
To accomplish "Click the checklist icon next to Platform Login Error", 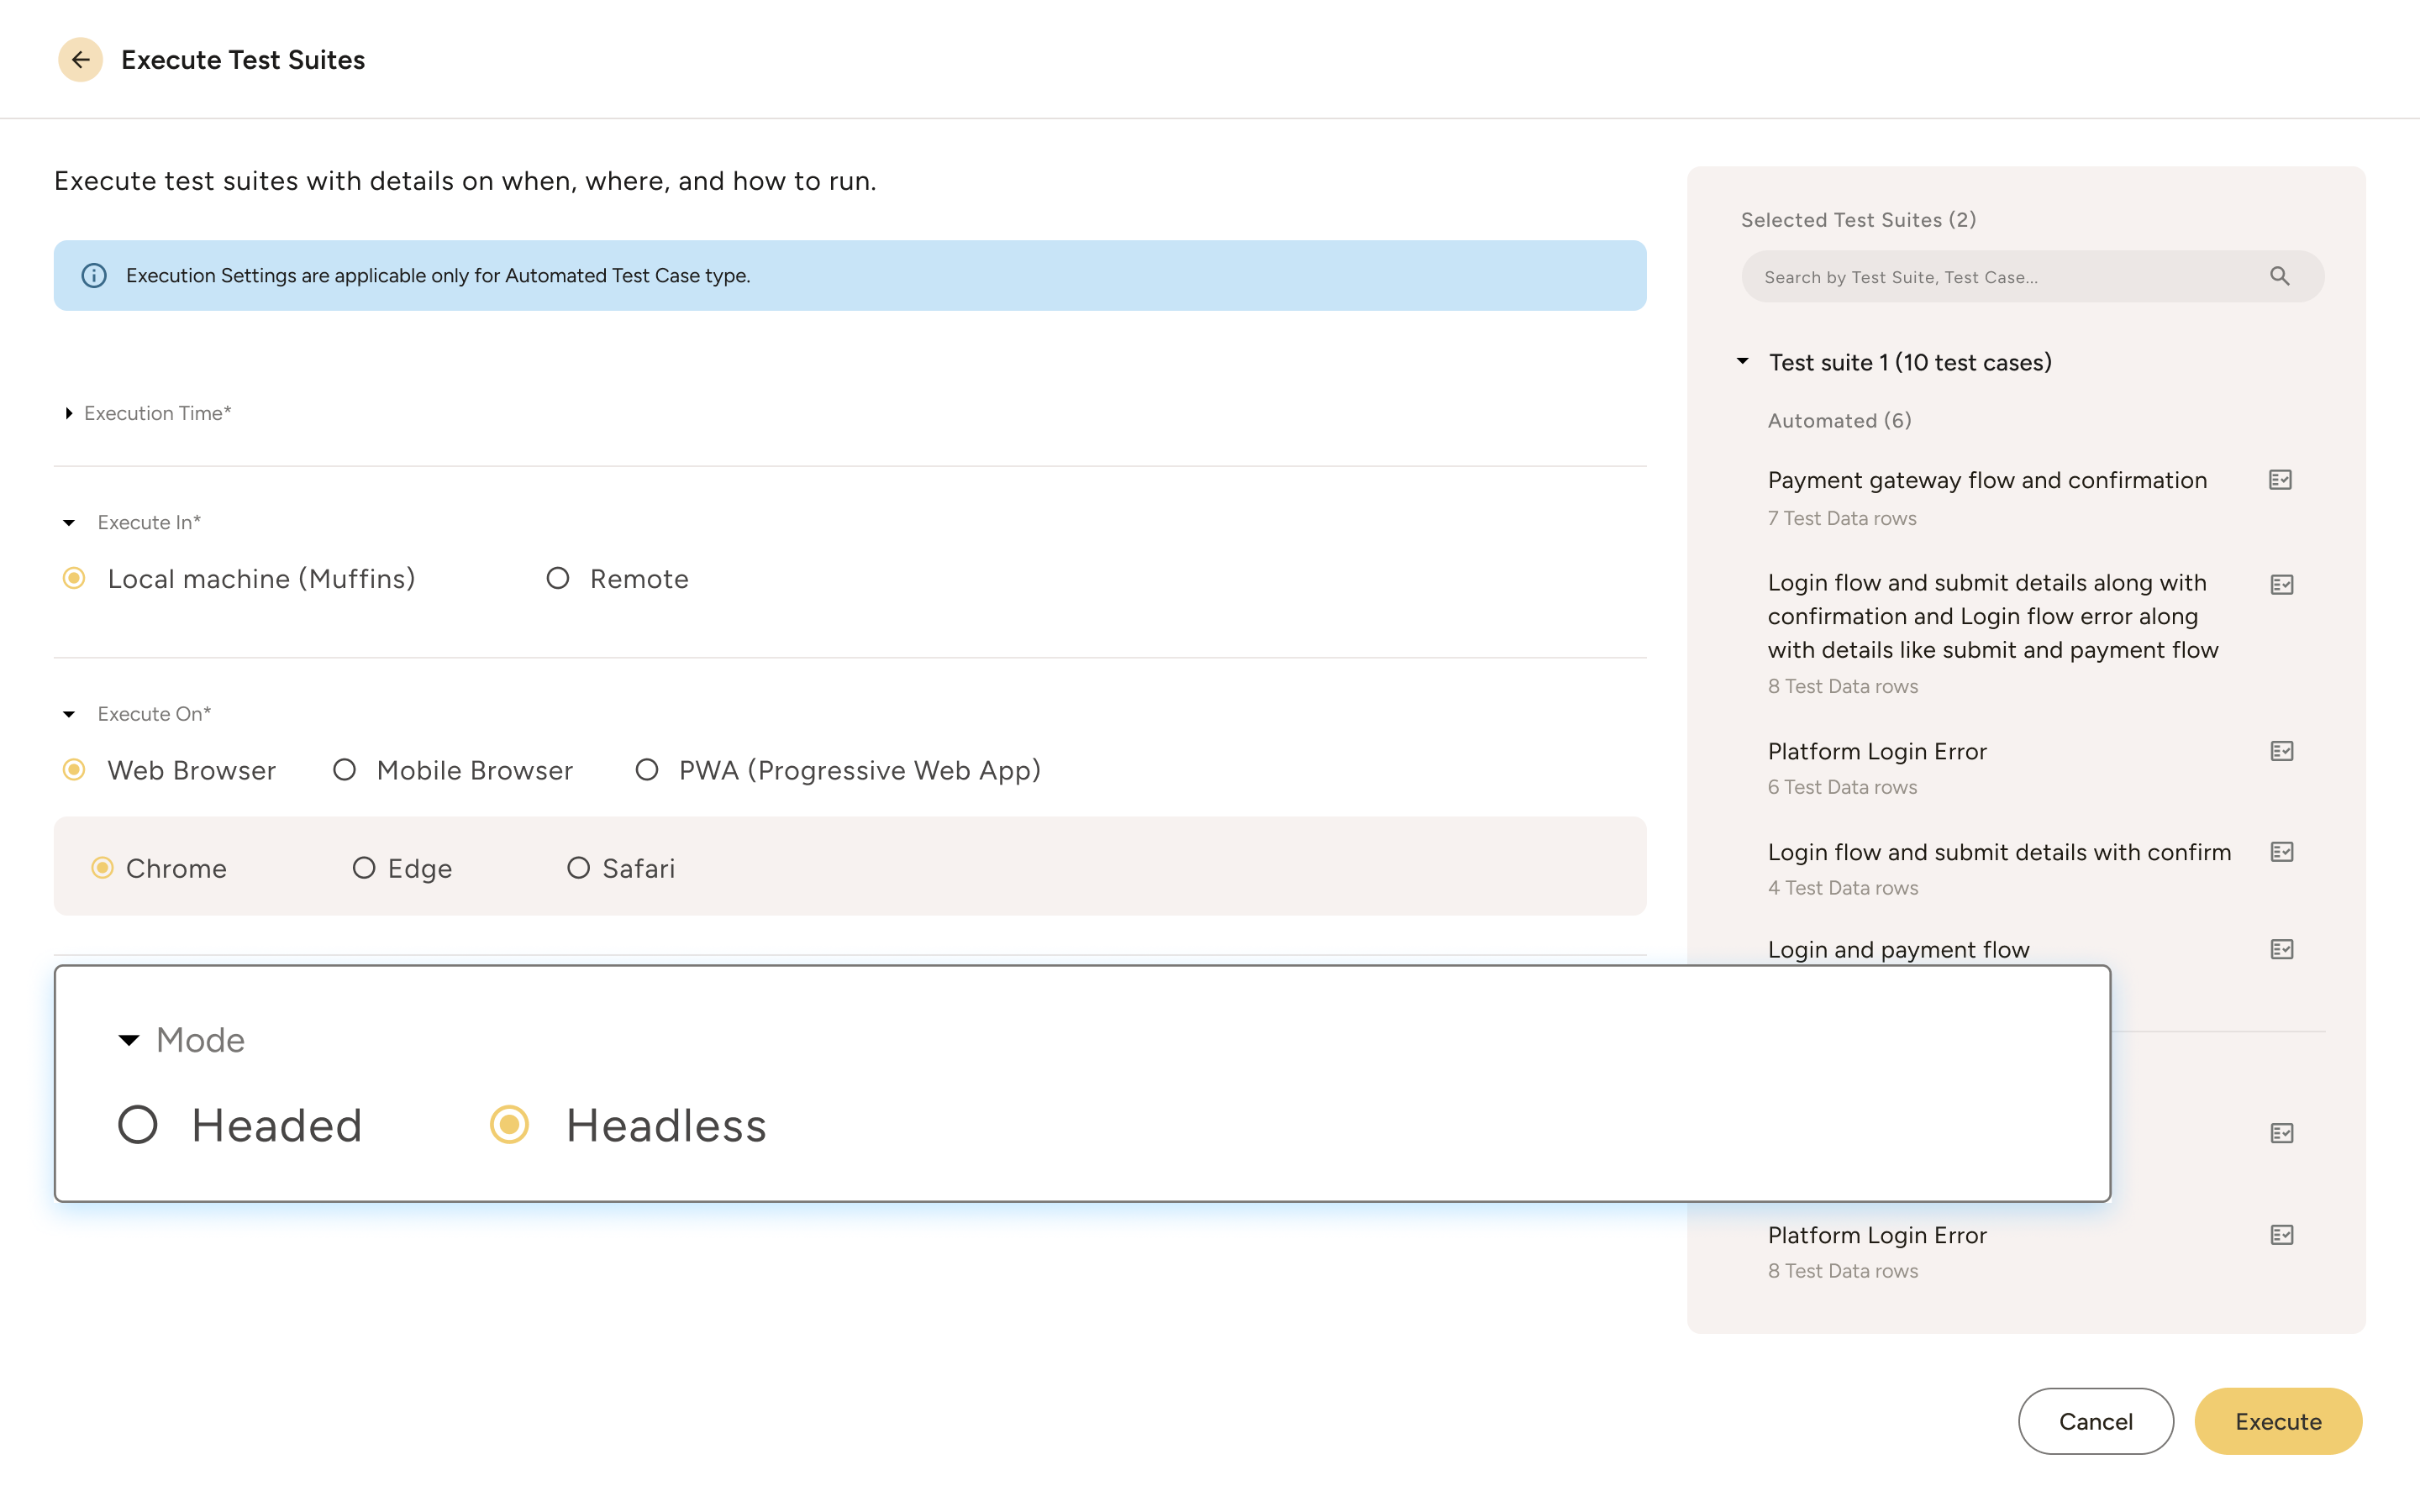I will [2282, 750].
